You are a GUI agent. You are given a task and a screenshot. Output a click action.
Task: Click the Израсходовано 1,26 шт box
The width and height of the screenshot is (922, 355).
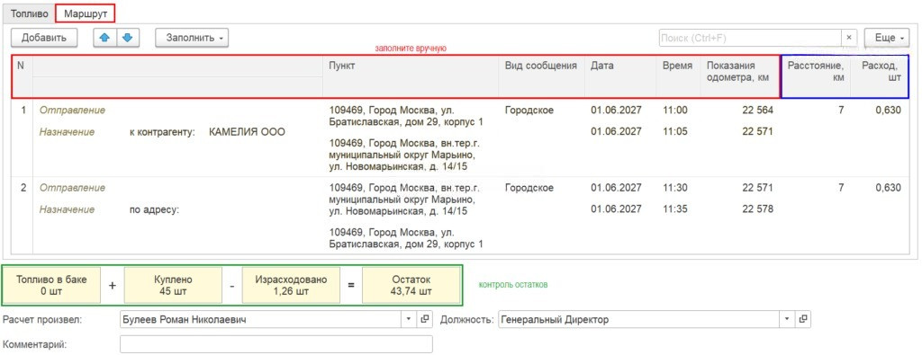click(291, 285)
